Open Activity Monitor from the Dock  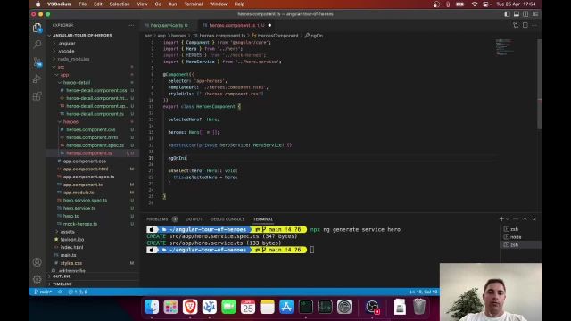pos(325,307)
